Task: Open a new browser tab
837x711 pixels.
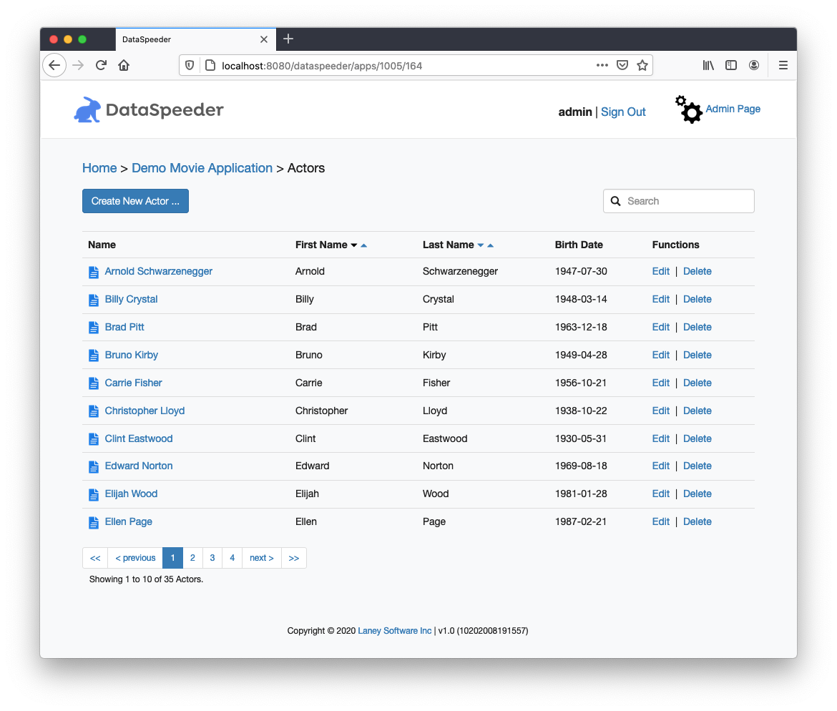Action: [x=288, y=39]
